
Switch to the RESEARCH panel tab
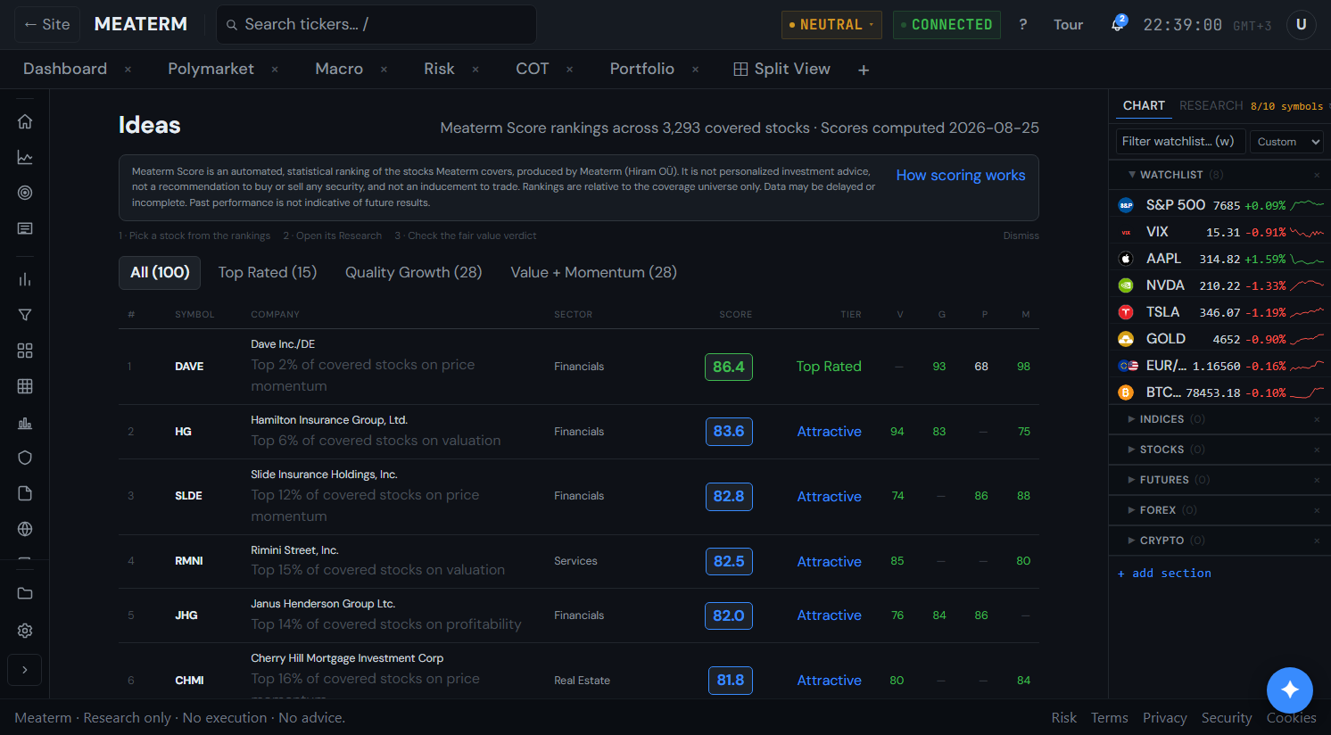click(1211, 105)
